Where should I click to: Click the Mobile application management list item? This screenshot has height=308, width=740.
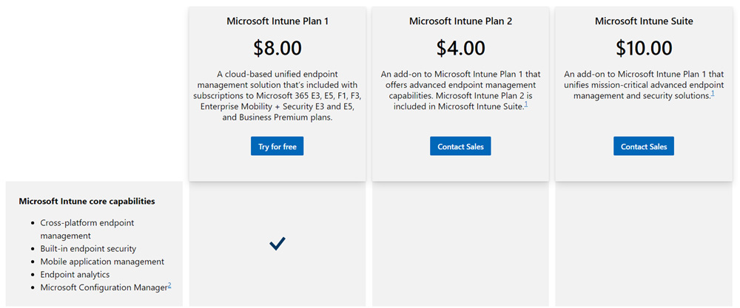[102, 261]
